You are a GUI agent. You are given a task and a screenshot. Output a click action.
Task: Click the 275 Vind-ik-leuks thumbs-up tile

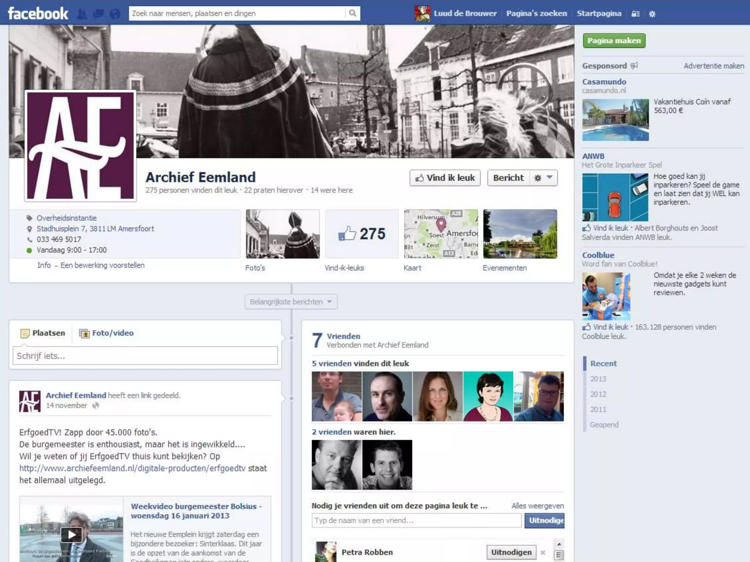point(361,234)
